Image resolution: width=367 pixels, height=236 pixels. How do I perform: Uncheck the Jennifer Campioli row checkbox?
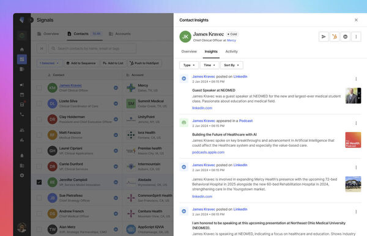(x=39, y=182)
